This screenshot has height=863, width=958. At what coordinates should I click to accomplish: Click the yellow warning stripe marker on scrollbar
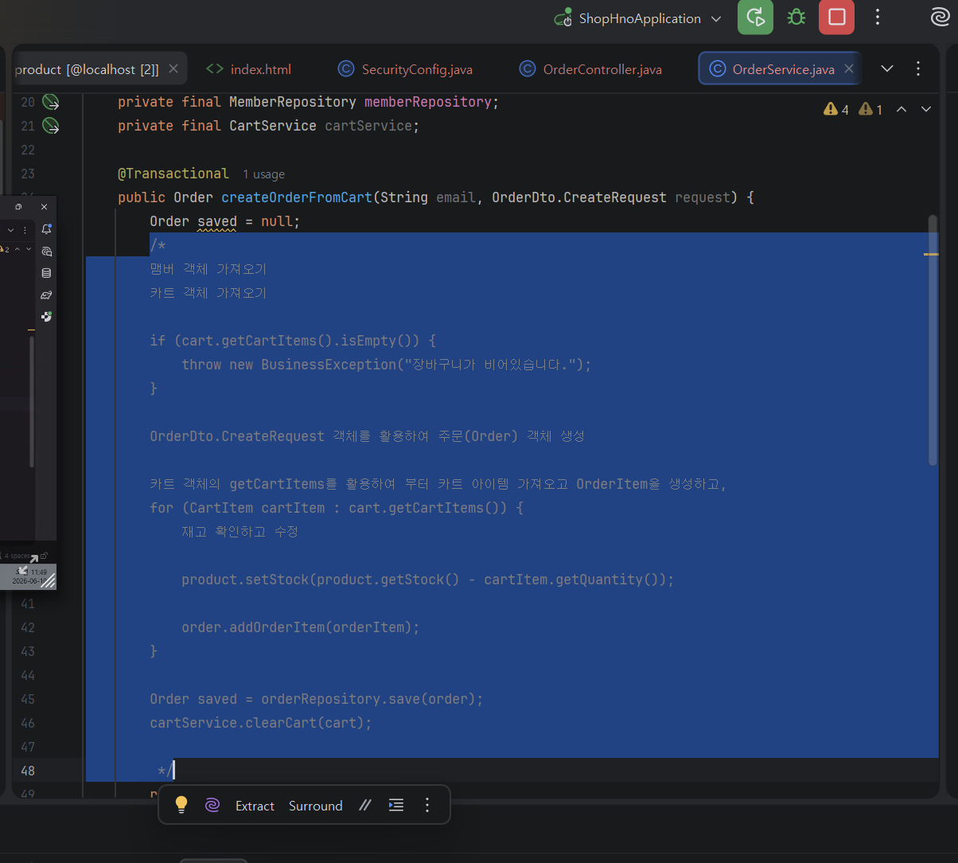coord(931,254)
